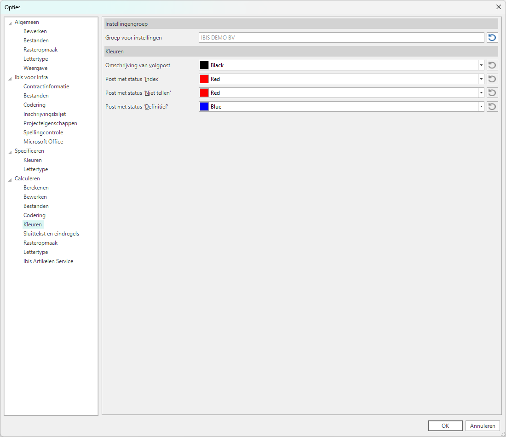The height and width of the screenshot is (437, 506).
Task: Expand the 'Definitief' color dropdown arrow
Action: point(481,107)
